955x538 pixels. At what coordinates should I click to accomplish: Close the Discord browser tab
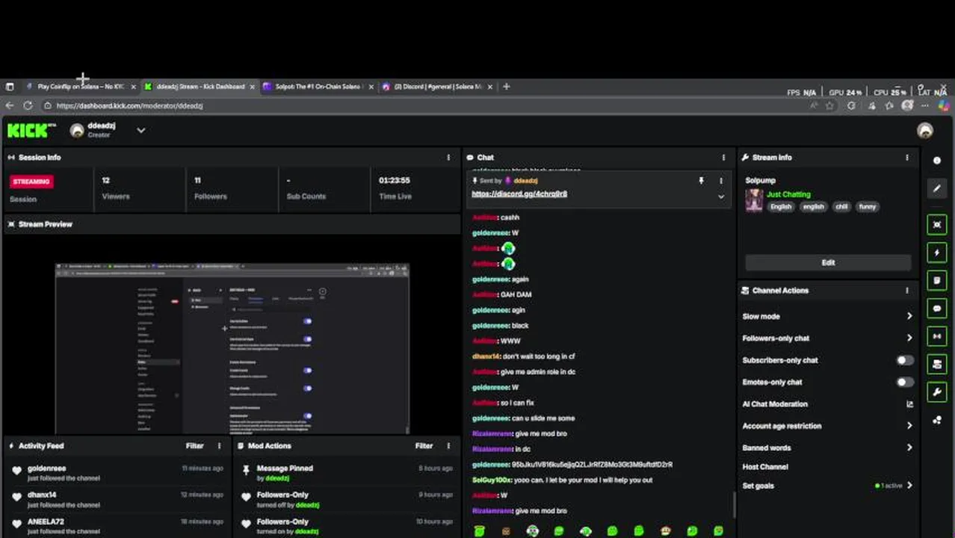pyautogui.click(x=490, y=87)
